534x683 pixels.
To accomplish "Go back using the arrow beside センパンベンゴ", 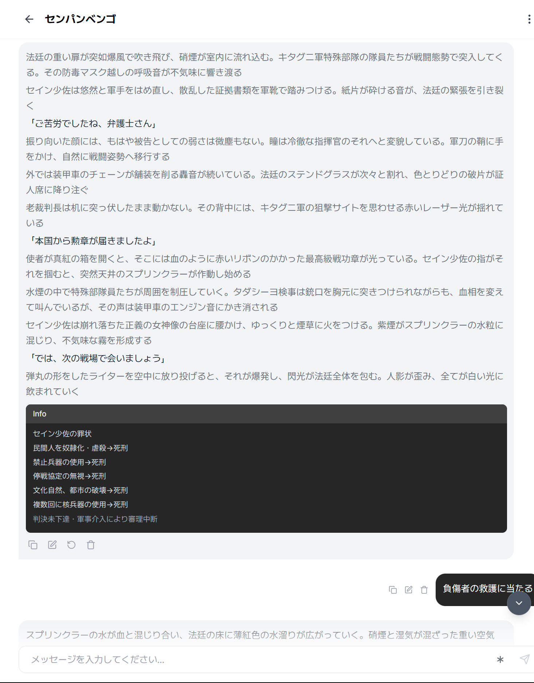I will pos(29,19).
